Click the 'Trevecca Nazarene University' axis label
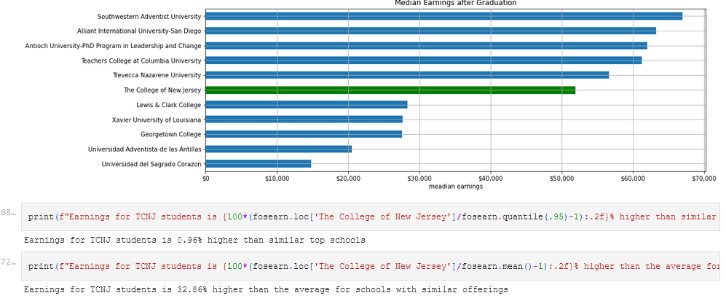Screen dimensions: 726x301 pyautogui.click(x=157, y=75)
